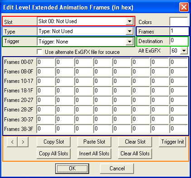The width and height of the screenshot is (191, 178).
Task: Click last field in Frames 08-0F row
Action: [179, 72]
